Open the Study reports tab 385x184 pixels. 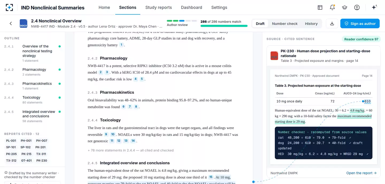click(x=159, y=7)
